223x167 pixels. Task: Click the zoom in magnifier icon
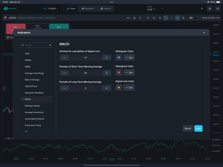coord(160,18)
